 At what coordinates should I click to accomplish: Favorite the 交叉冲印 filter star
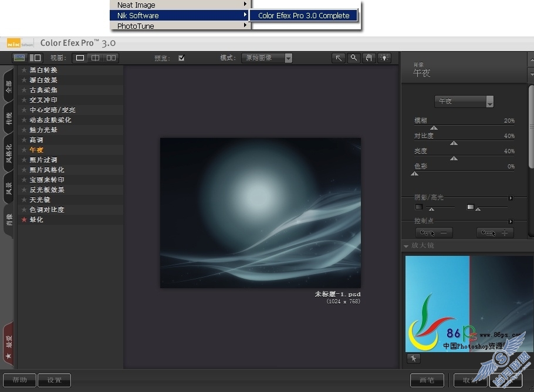coord(24,100)
